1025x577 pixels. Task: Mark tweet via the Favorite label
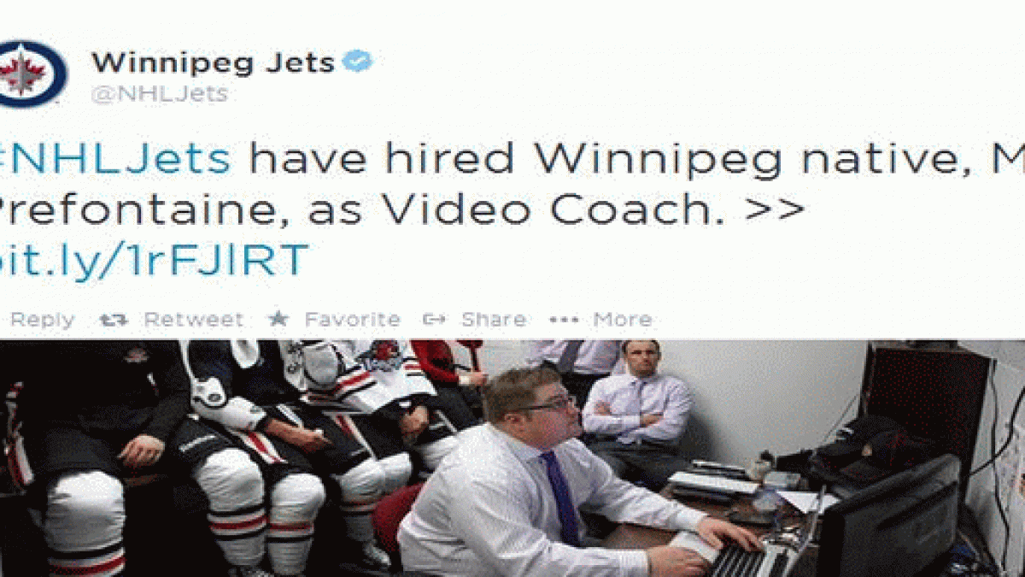(x=352, y=320)
